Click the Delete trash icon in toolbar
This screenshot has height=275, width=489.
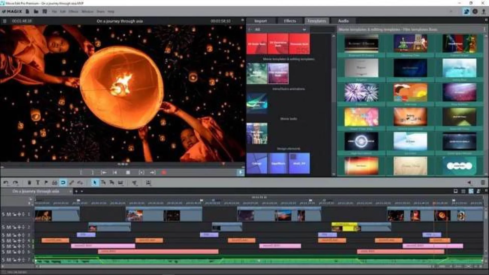[x=29, y=183]
